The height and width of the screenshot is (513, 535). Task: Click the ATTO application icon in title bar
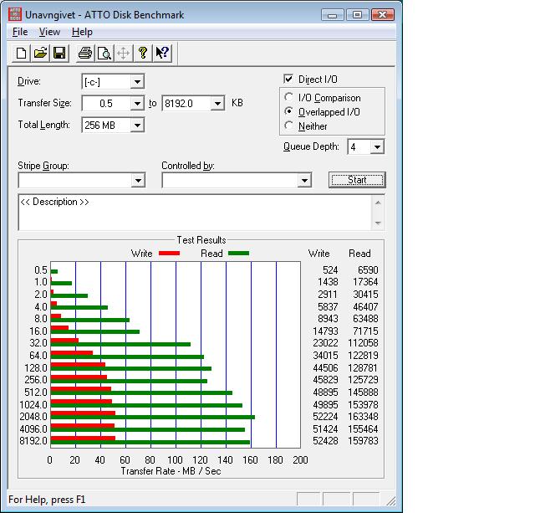pos(15,15)
